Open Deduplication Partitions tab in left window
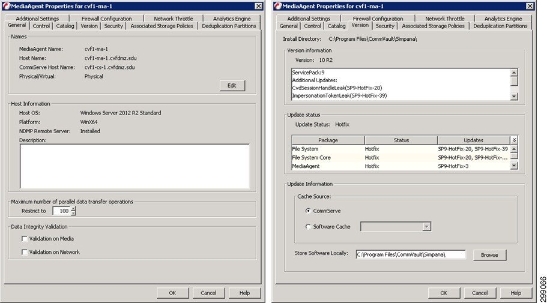Screen dimensions: 547x303 229,26
